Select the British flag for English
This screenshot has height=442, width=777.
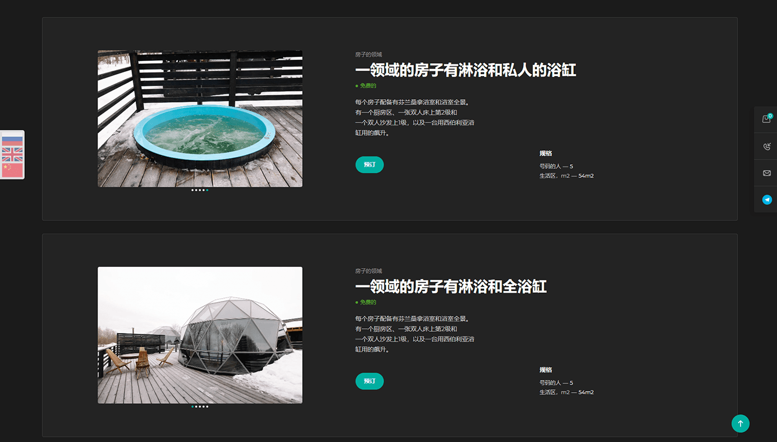pos(12,154)
